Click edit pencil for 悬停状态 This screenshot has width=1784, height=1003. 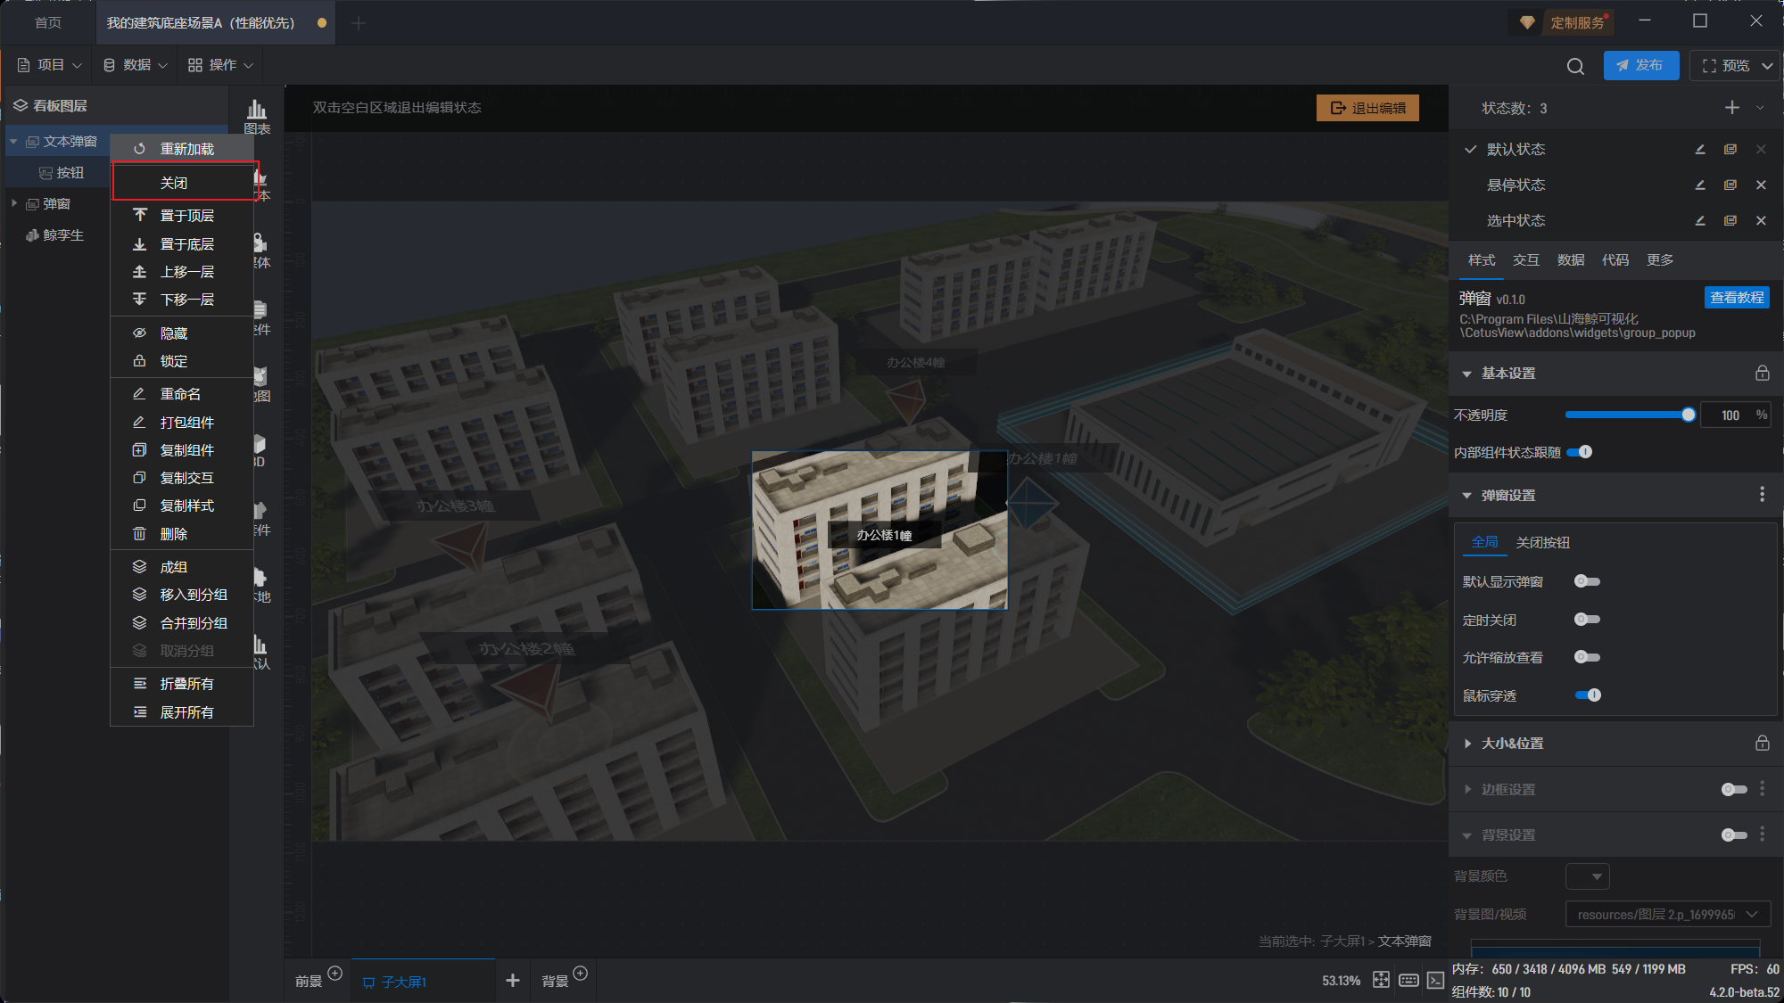pyautogui.click(x=1700, y=185)
